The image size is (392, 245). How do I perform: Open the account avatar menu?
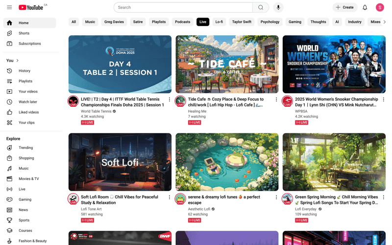pyautogui.click(x=380, y=7)
